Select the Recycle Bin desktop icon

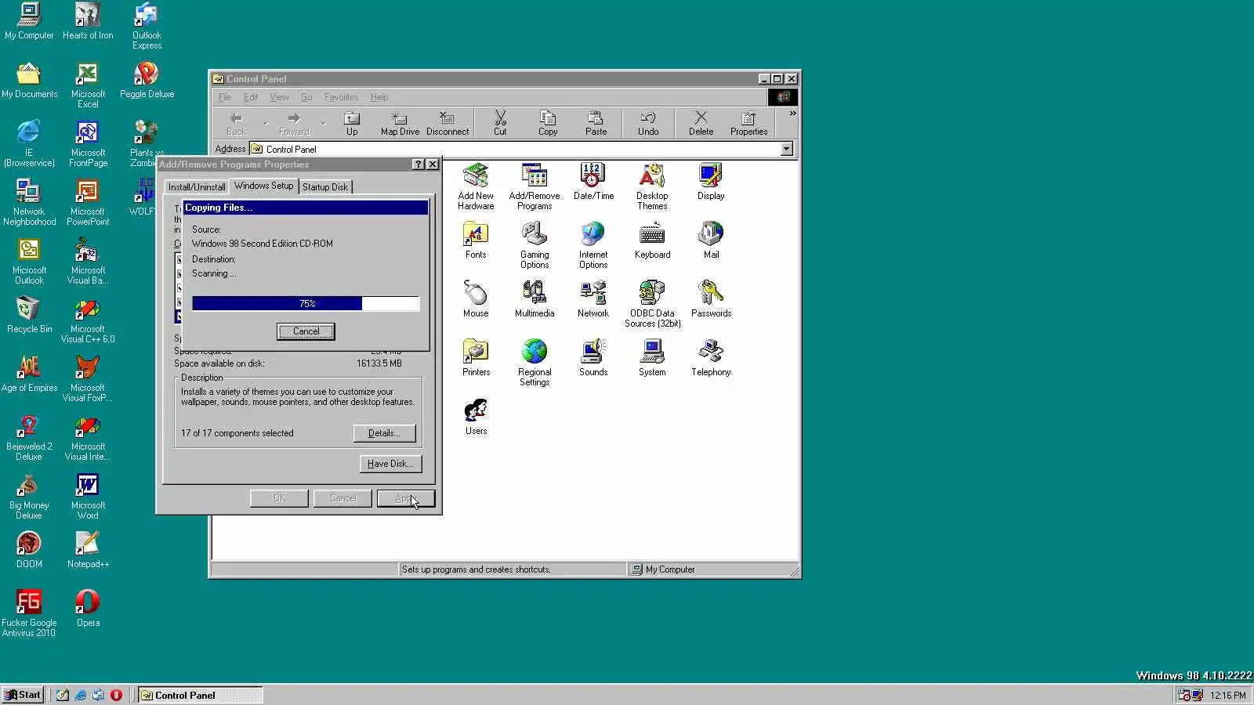click(29, 315)
